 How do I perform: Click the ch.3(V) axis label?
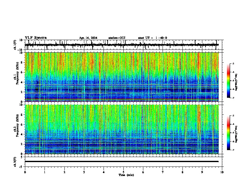[15, 162]
